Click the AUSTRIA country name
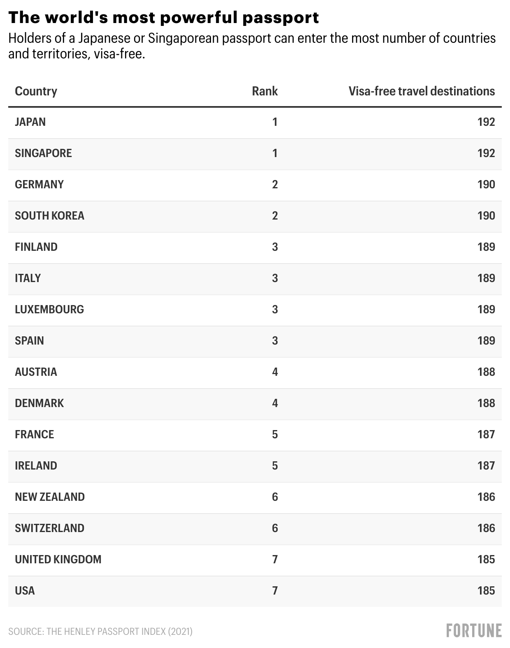The height and width of the screenshot is (648, 510). (36, 372)
